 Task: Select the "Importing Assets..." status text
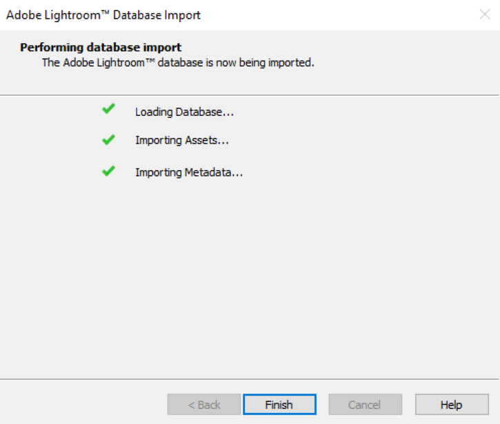pos(182,140)
